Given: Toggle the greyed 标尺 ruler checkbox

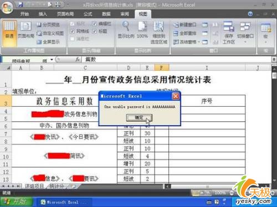Looking at the screenshot, I should click(73, 24).
